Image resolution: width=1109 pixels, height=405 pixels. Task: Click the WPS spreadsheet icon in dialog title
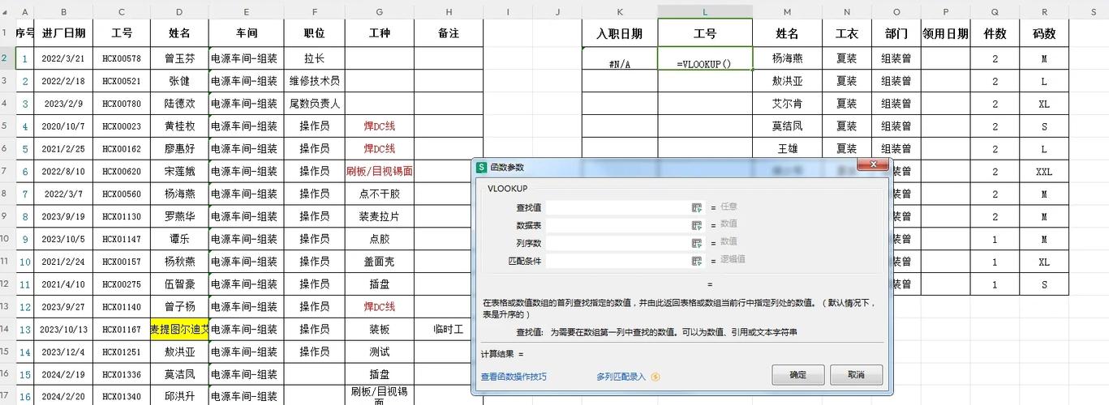pos(482,167)
